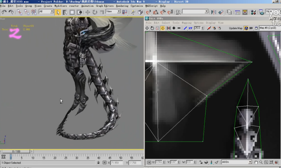Open the Graph Editors menu

click(x=105, y=6)
